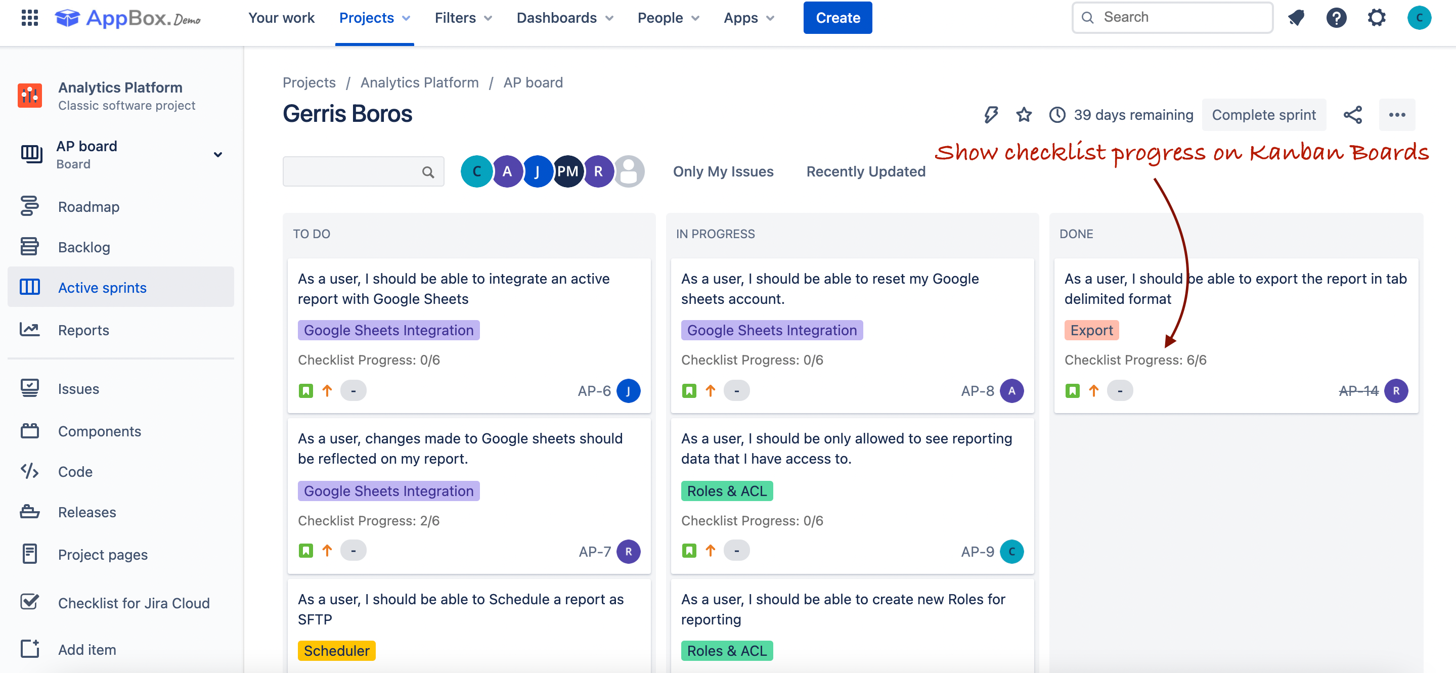
Task: Open the Analytics Platform breadcrumb link
Action: pyautogui.click(x=419, y=82)
